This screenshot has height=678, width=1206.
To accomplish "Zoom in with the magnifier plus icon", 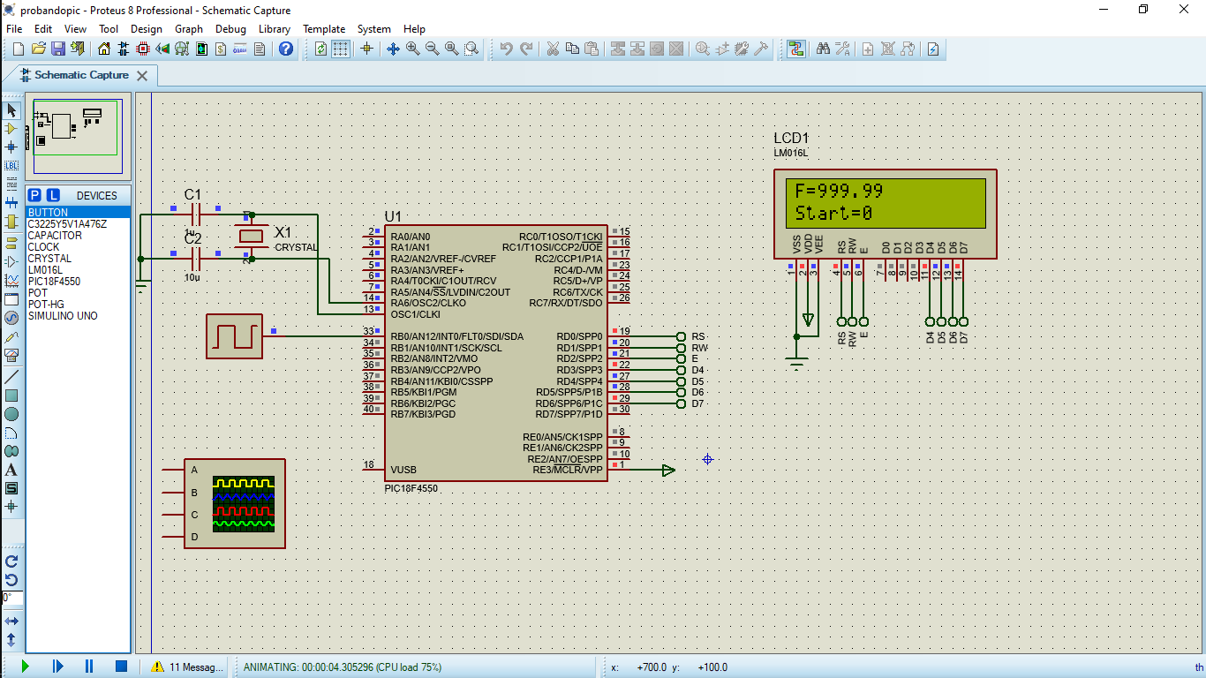I will coord(413,49).
